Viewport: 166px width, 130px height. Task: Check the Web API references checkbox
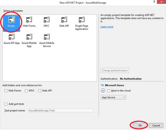(x=40, y=91)
